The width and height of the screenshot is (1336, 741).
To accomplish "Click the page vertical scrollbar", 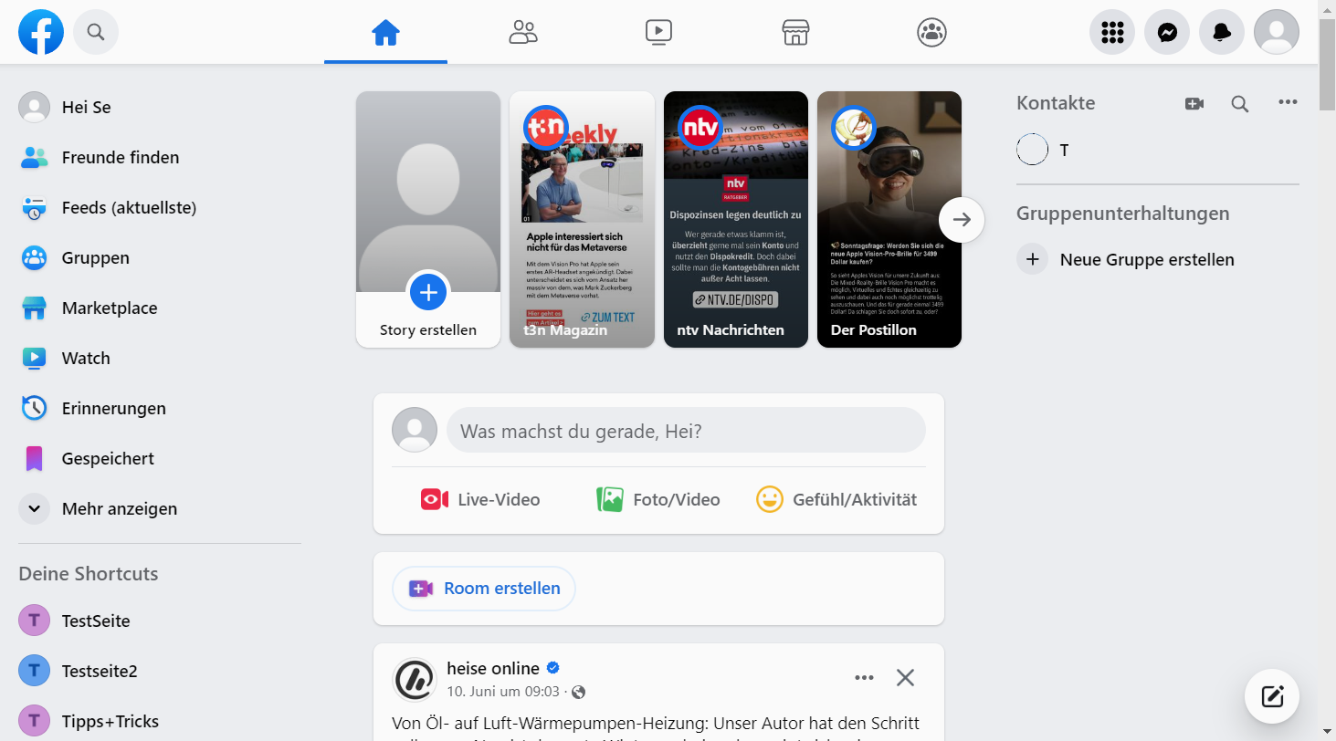I will 1328,64.
